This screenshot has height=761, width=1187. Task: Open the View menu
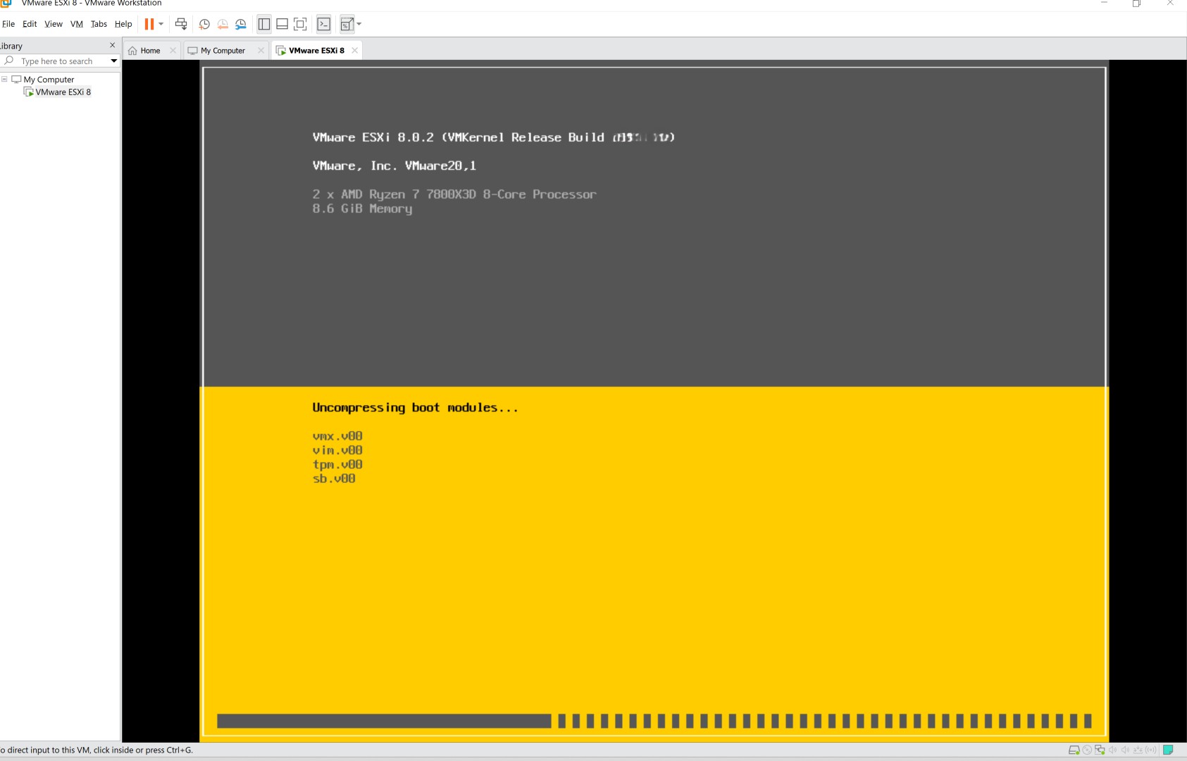pyautogui.click(x=54, y=24)
